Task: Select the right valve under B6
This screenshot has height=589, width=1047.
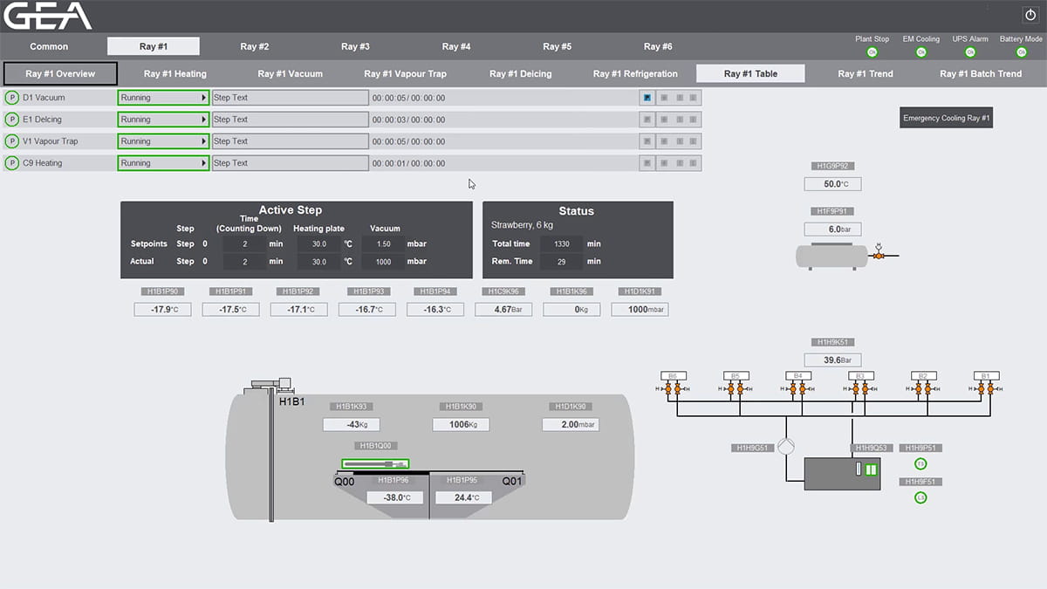Action: pyautogui.click(x=677, y=388)
